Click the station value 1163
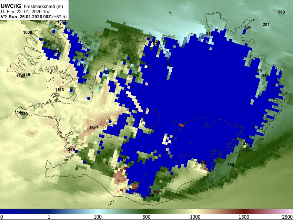The width and height of the screenshot is (293, 220). [59, 90]
